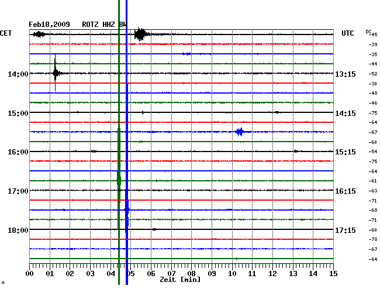Click the Zeit [min] axis title
This screenshot has height=289, width=380.
pos(180,280)
